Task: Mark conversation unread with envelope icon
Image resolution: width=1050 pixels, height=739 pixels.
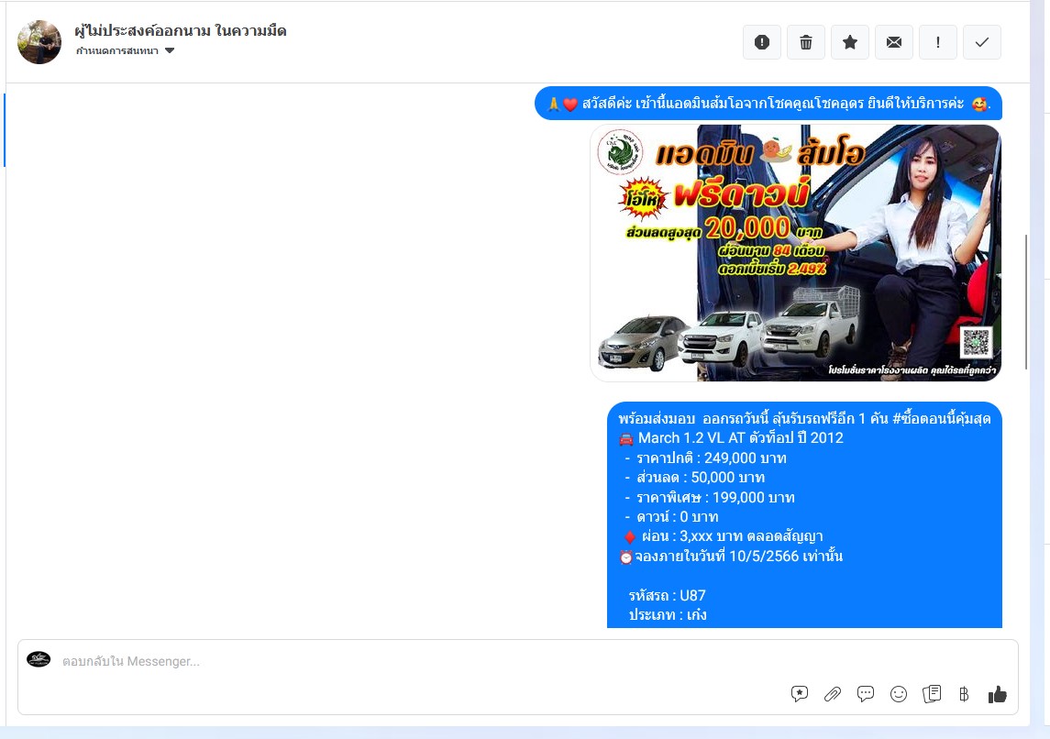Action: pyautogui.click(x=894, y=42)
